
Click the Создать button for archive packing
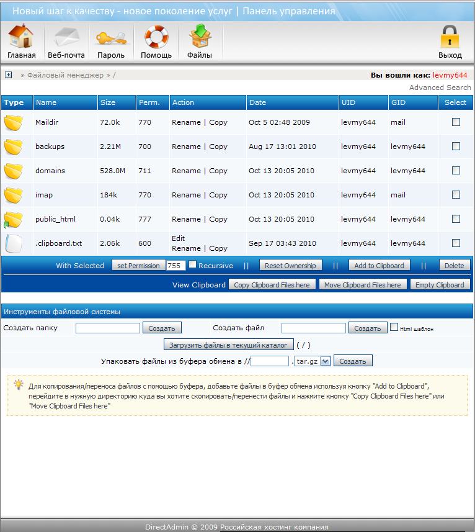point(353,361)
